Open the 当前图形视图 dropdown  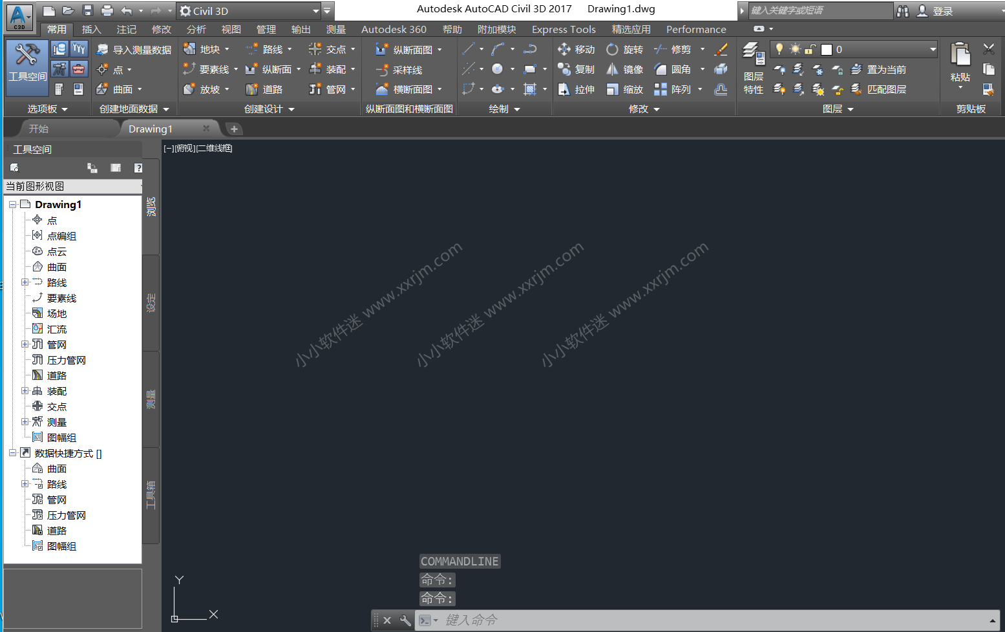[73, 186]
